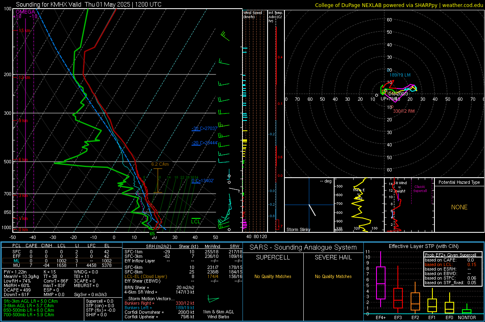Click 'Prob EF2+ Given Supercell' box title
The width and height of the screenshot is (485, 322).
(x=450, y=255)
